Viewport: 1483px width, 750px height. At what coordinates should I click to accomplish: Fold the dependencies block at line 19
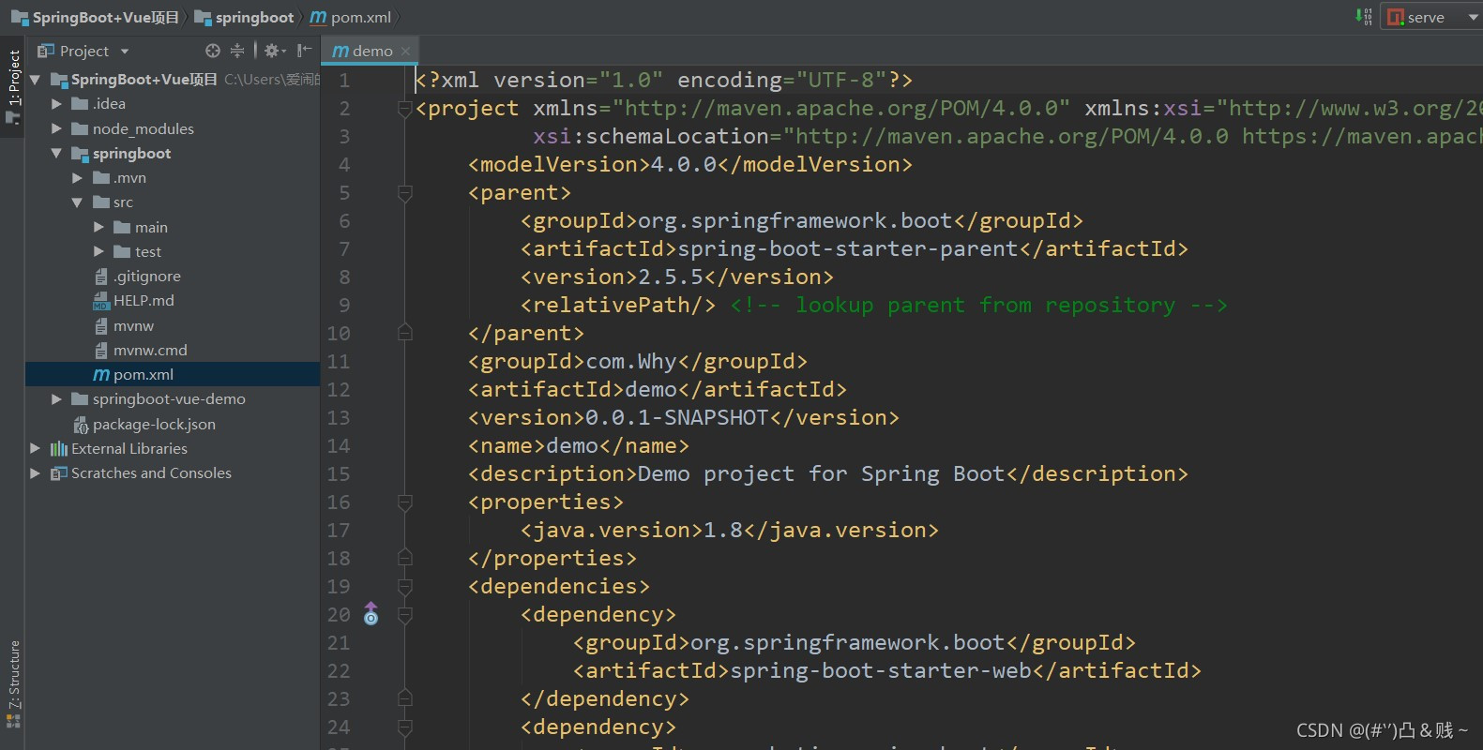pos(405,587)
